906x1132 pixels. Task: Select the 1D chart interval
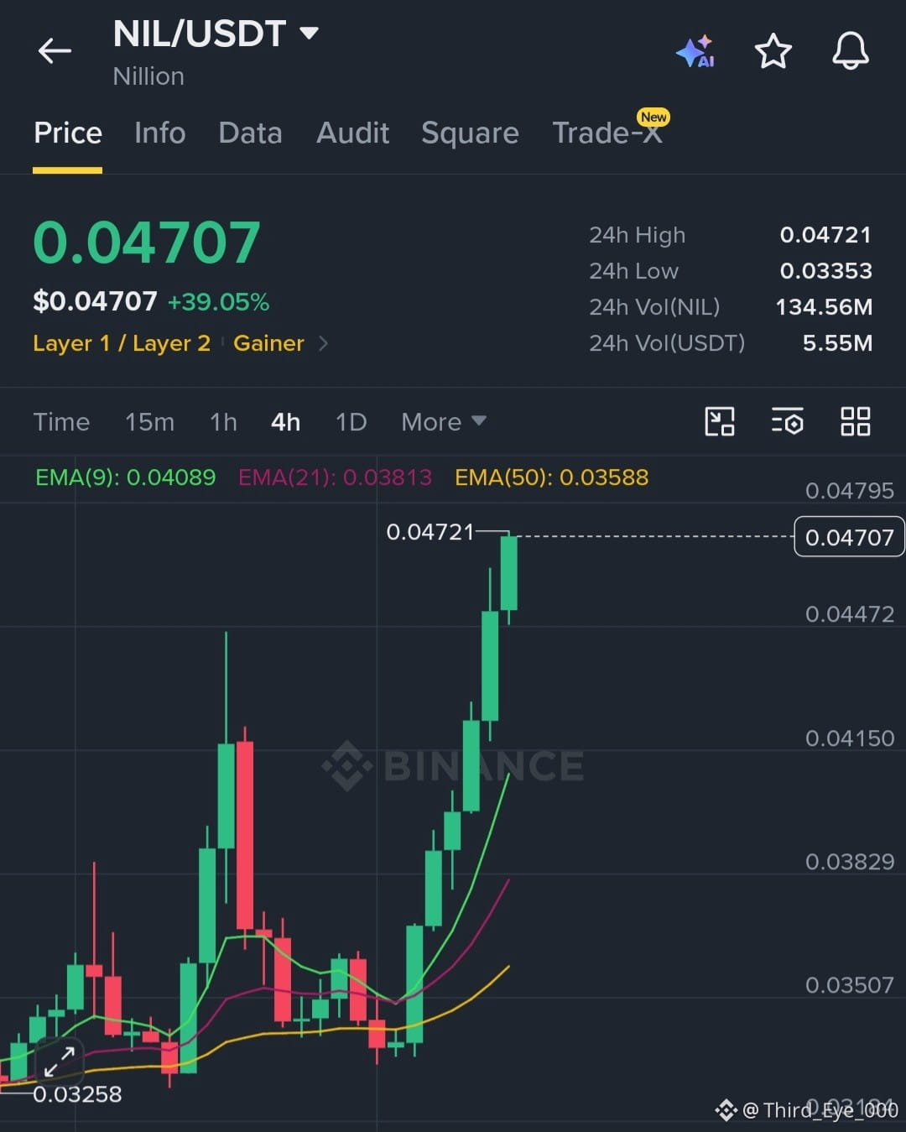tap(351, 421)
